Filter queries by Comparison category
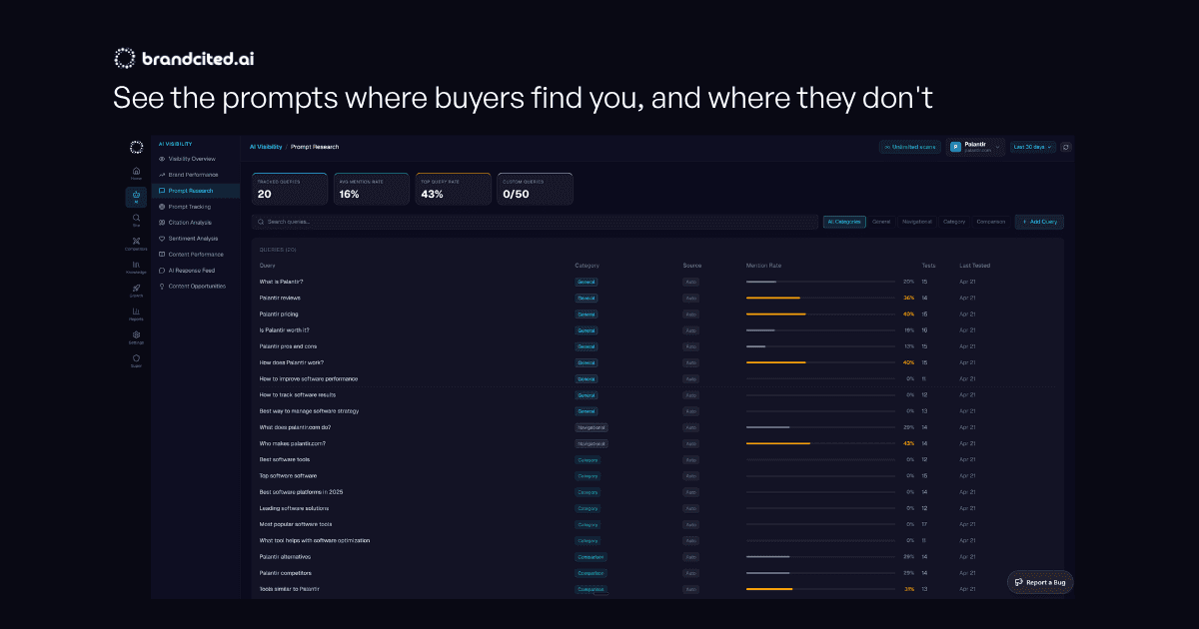The height and width of the screenshot is (629, 1199). [990, 222]
